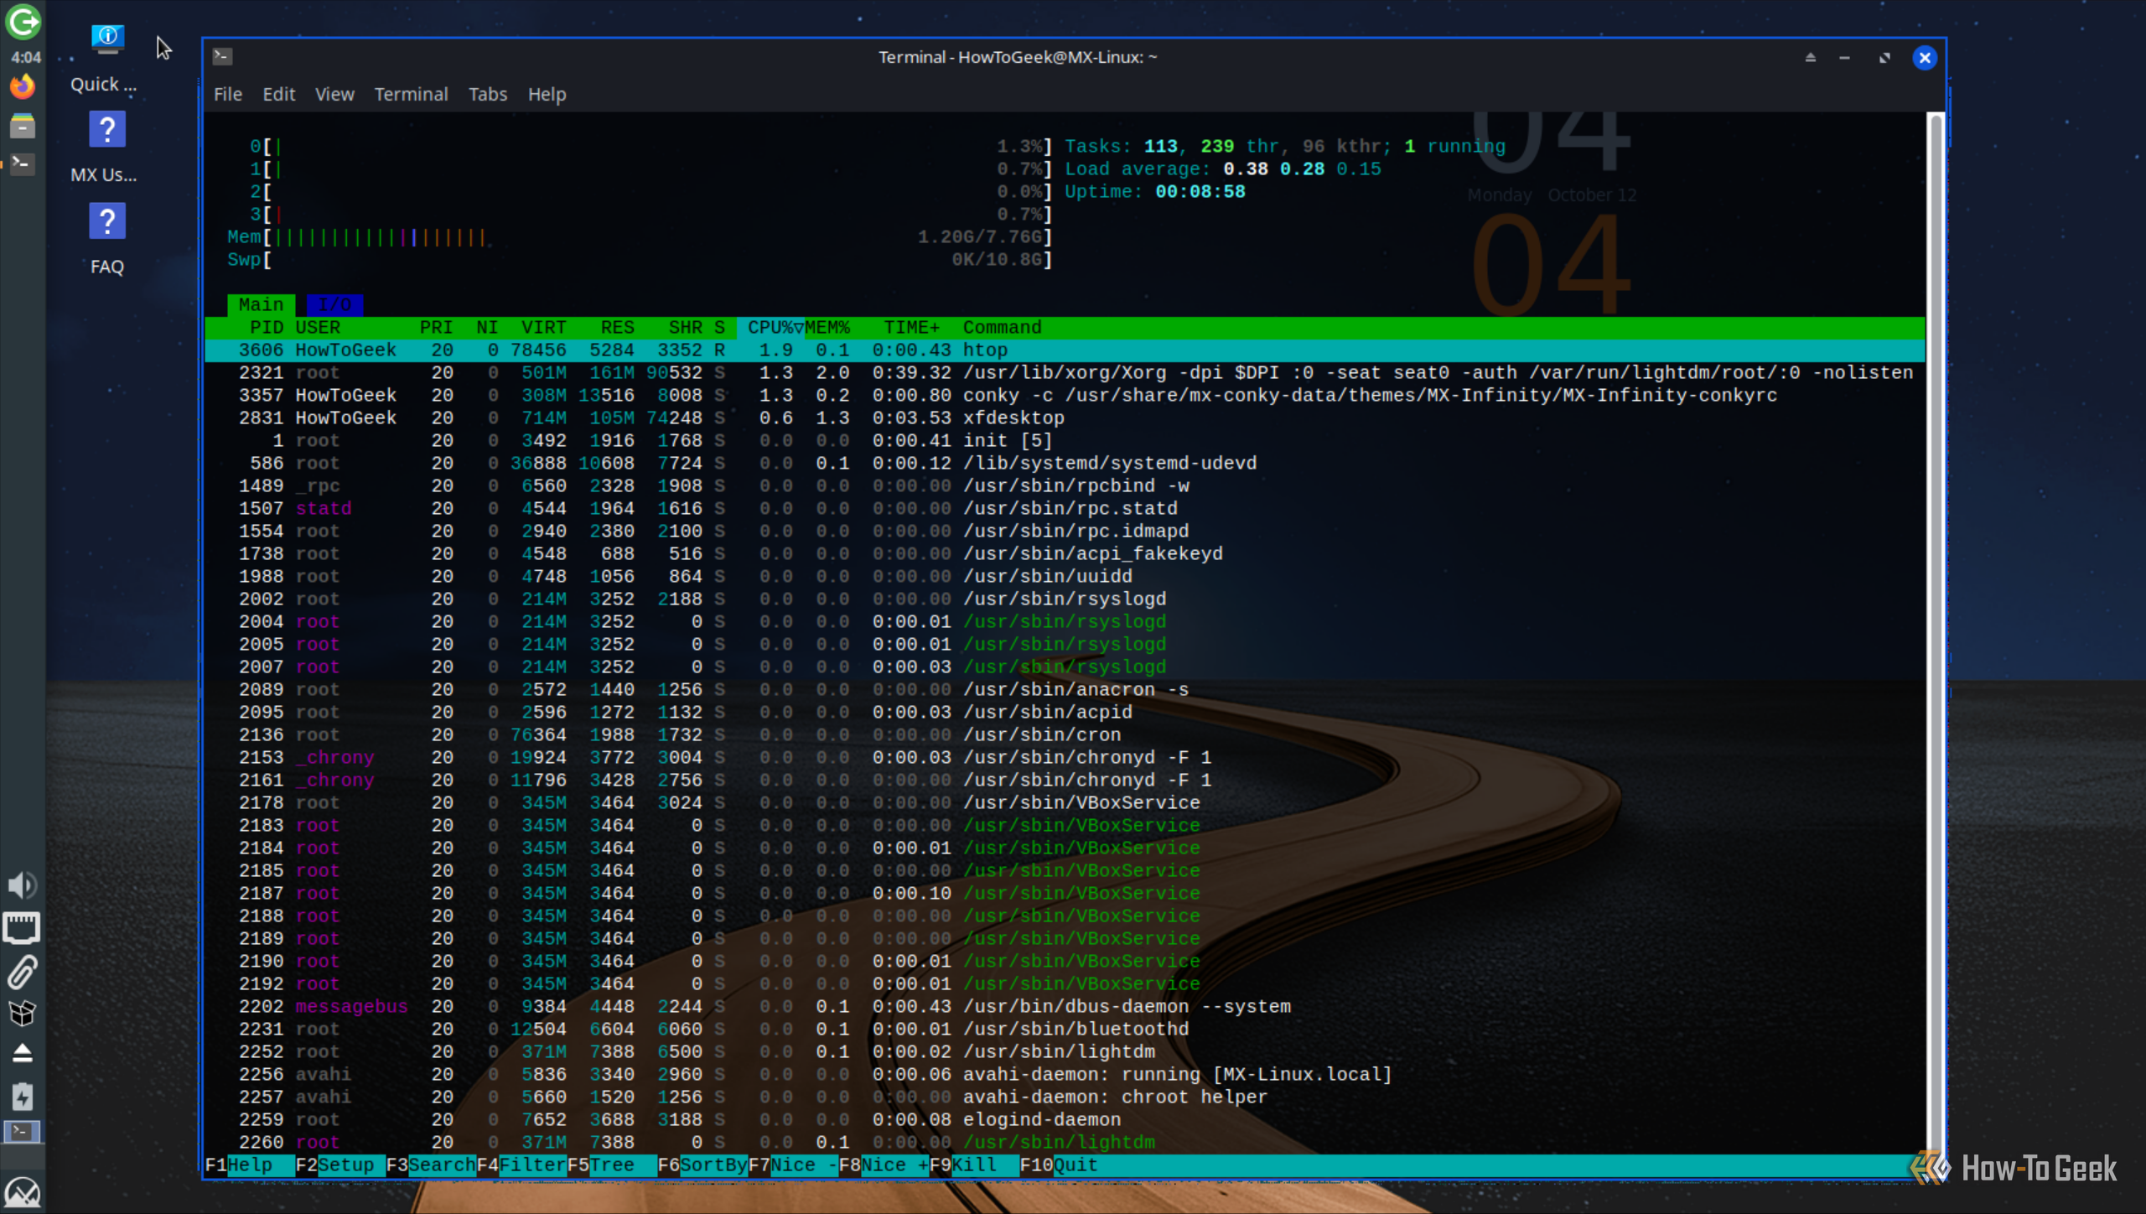Switch to the htop Main tab
The width and height of the screenshot is (2146, 1214).
pyautogui.click(x=261, y=304)
